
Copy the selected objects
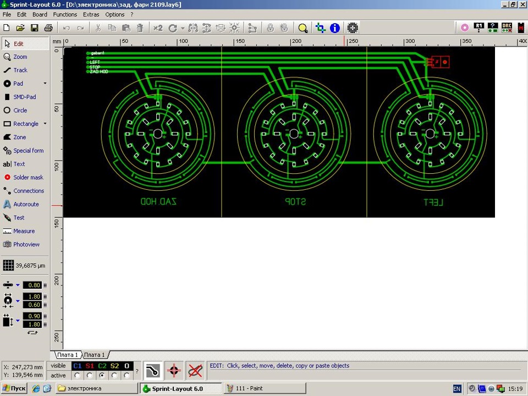pos(112,28)
